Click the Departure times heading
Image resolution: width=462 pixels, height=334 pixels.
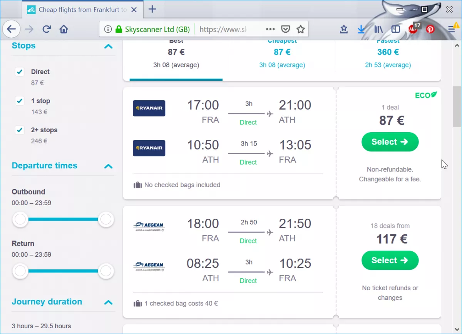click(45, 166)
